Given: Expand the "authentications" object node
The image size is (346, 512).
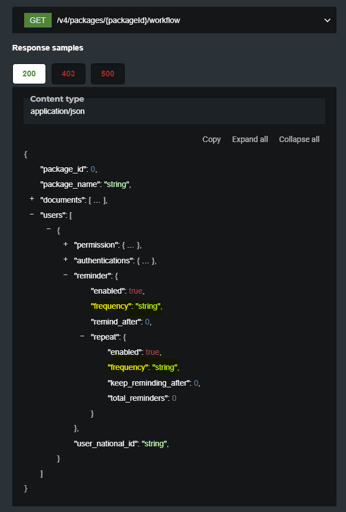Looking at the screenshot, I should (66, 260).
